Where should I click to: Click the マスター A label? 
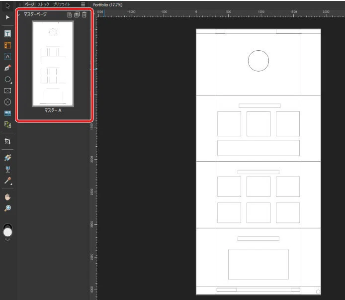coord(53,110)
